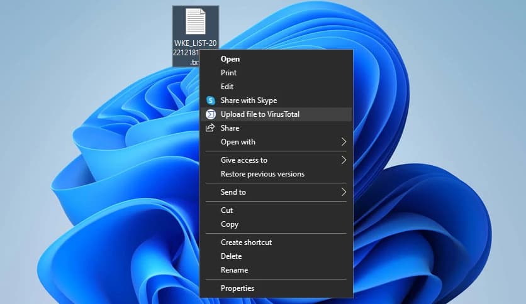Choose the Edit menu entry
Screen dimensions: 526x304
click(227, 87)
